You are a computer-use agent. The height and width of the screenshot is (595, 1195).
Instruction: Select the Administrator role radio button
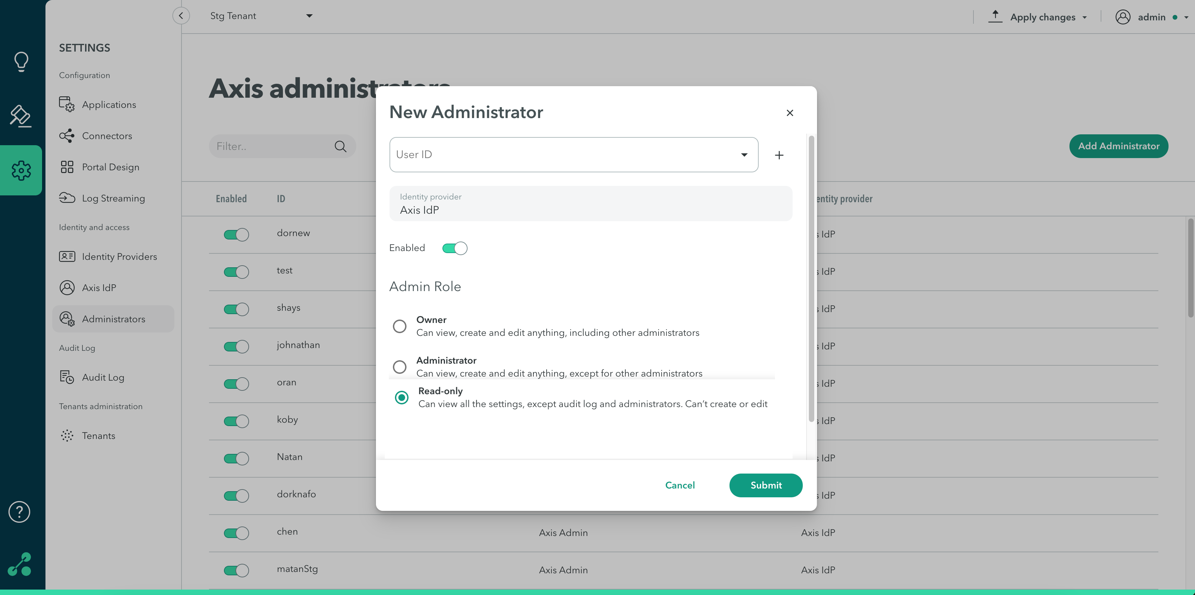(x=399, y=367)
